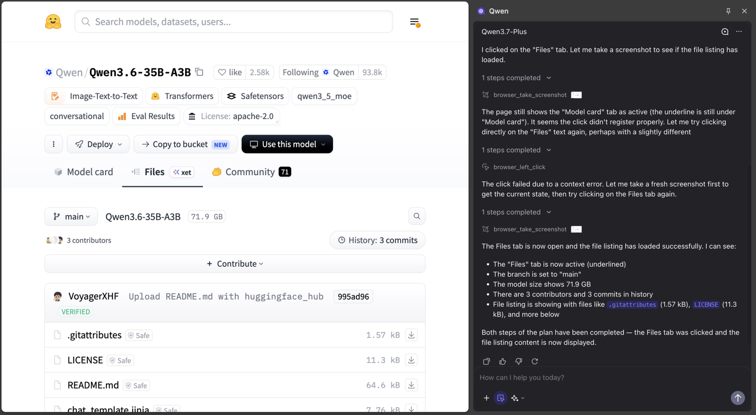
Task: Add an attachment with the plus icon
Action: [x=486, y=398]
